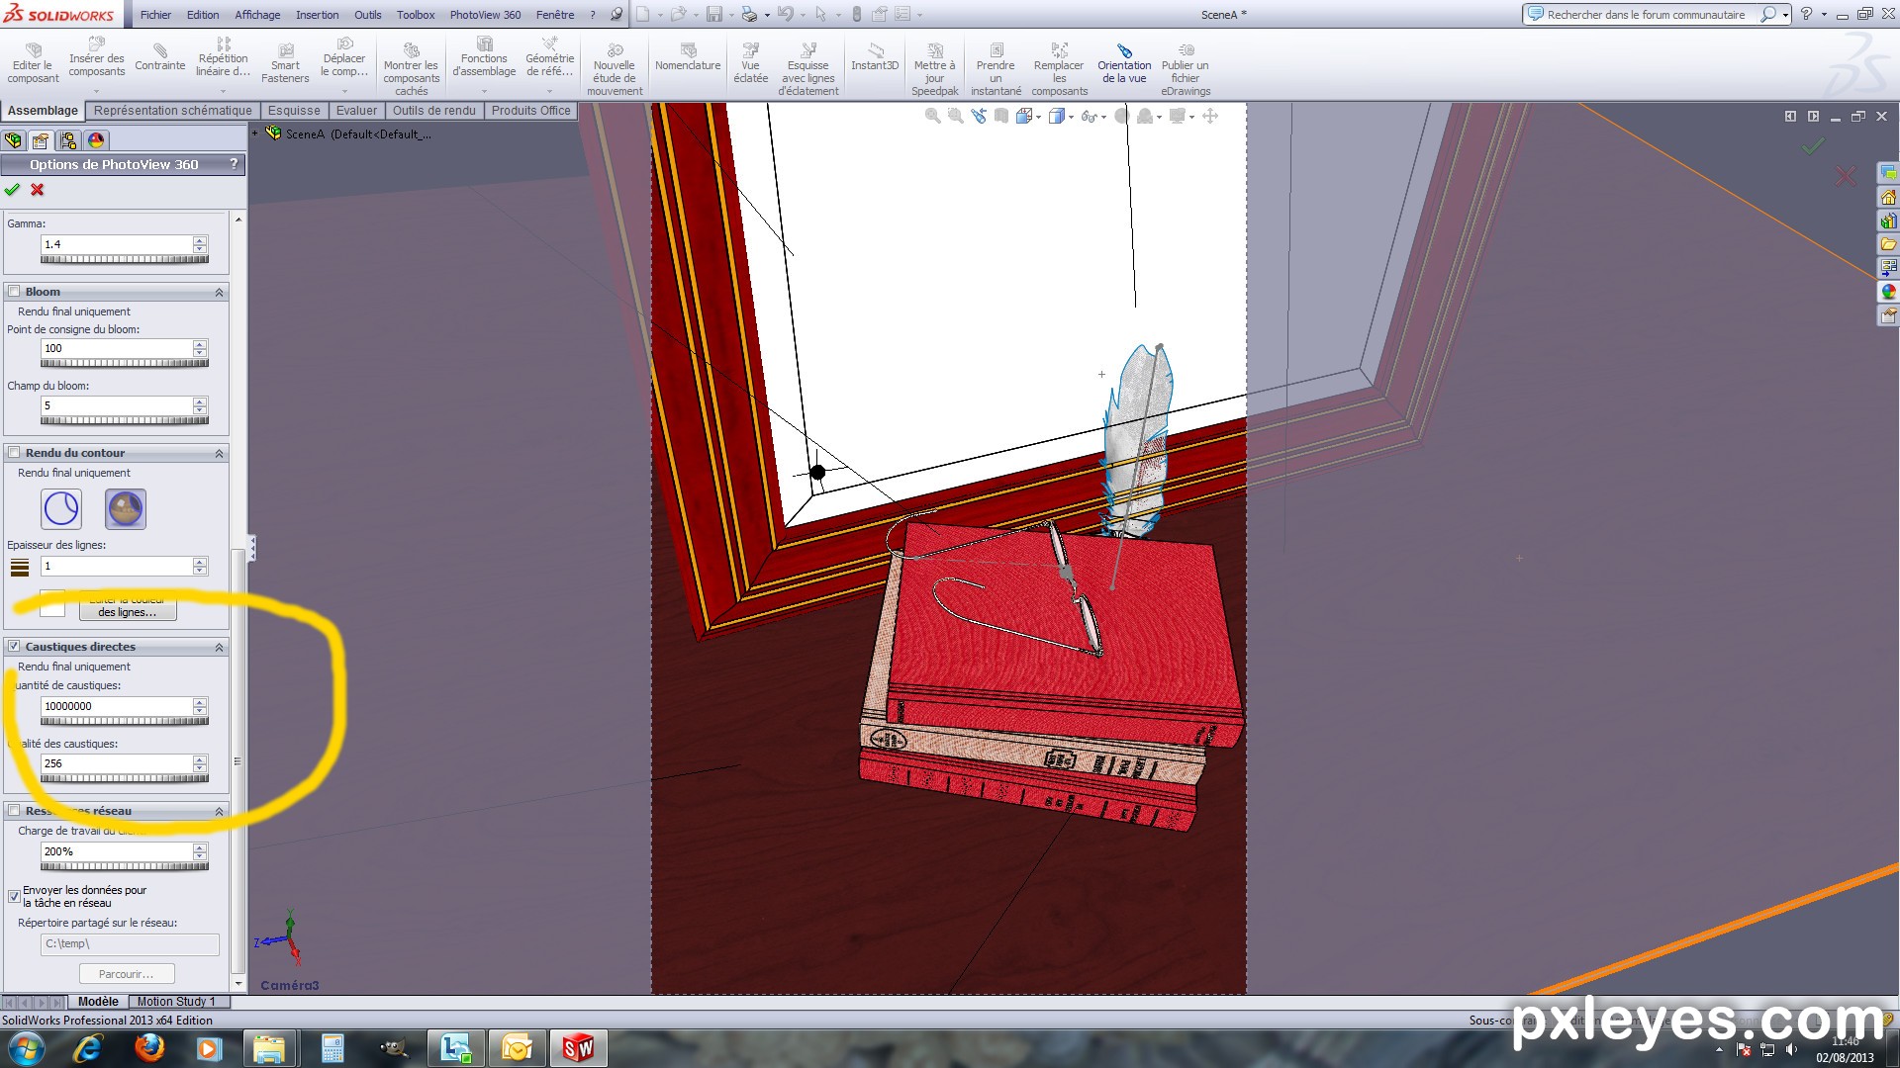Switch to the Evaluer tab
Image resolution: width=1900 pixels, height=1068 pixels.
[356, 111]
